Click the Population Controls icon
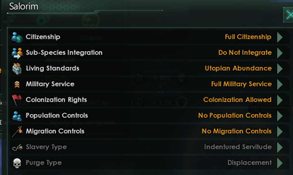Screen dimensions: 293x175 16,116
